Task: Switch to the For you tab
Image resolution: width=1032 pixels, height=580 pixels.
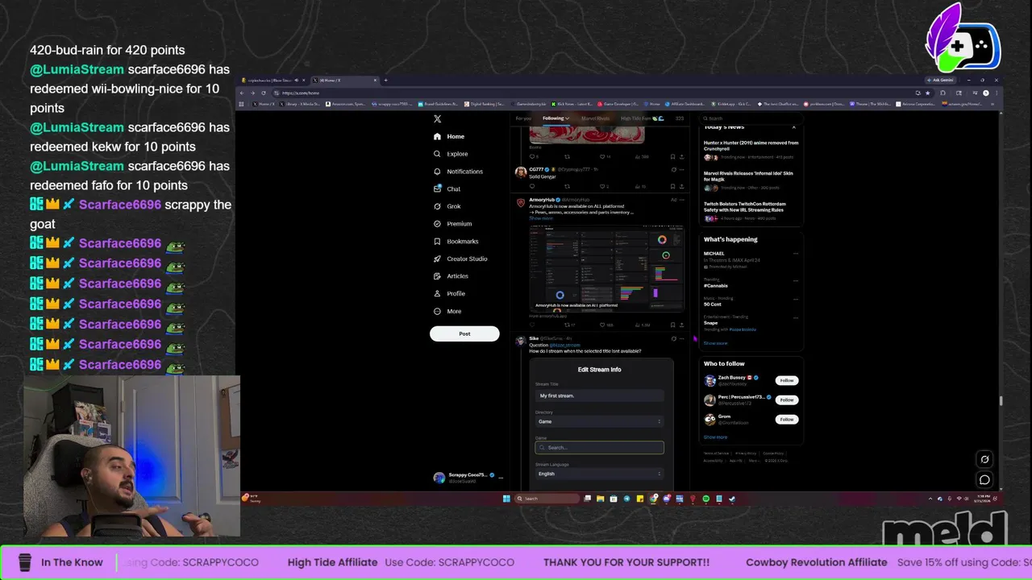Action: click(523, 118)
